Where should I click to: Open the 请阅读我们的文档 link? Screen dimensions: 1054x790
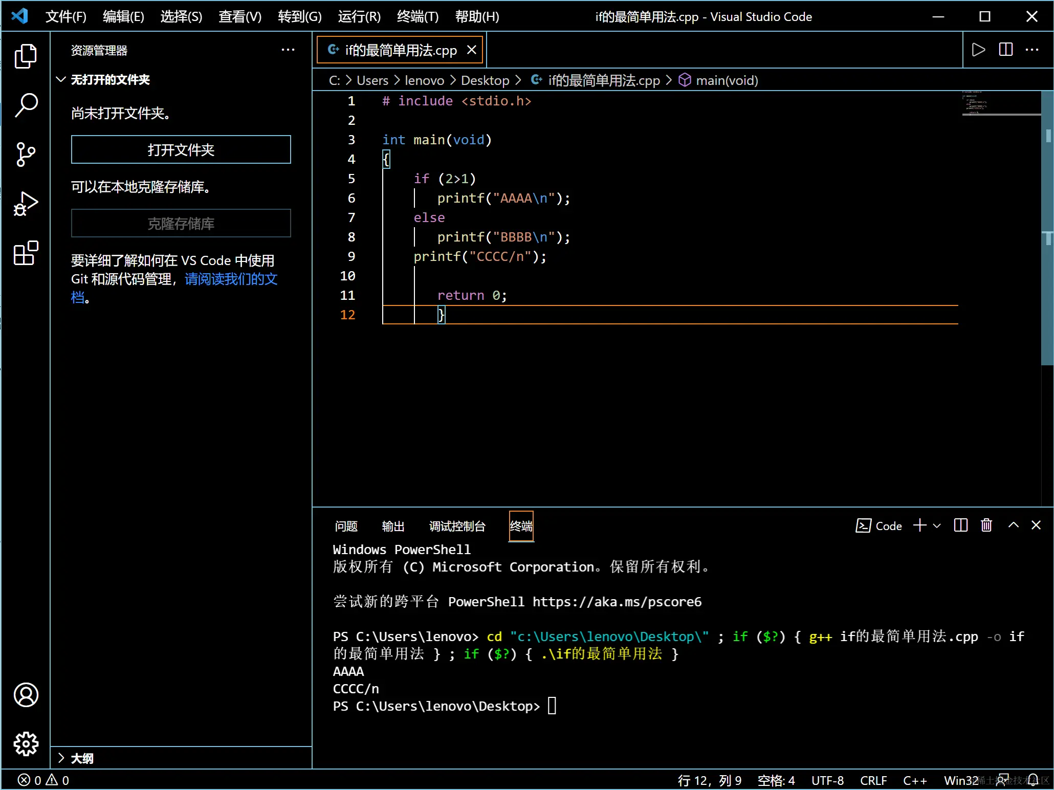(231, 279)
